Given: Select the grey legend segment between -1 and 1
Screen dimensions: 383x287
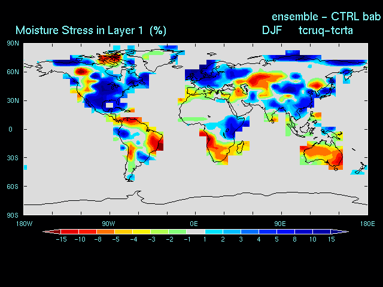Looking at the screenshot, I should pos(195,231).
